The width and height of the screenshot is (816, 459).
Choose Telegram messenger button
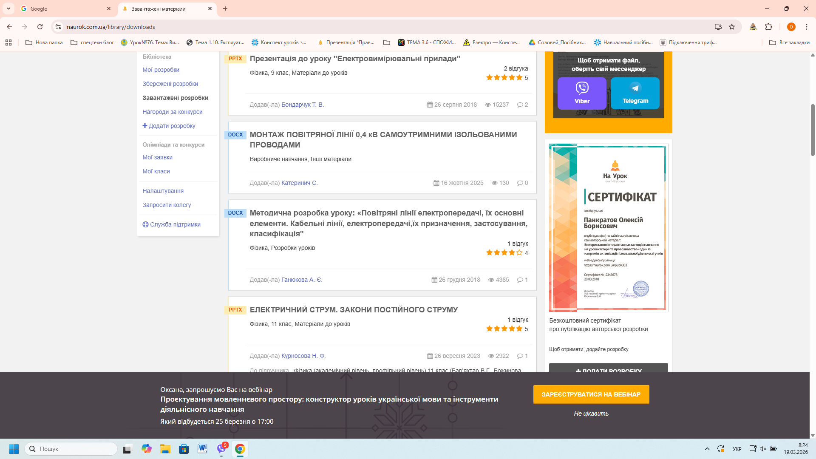635,93
